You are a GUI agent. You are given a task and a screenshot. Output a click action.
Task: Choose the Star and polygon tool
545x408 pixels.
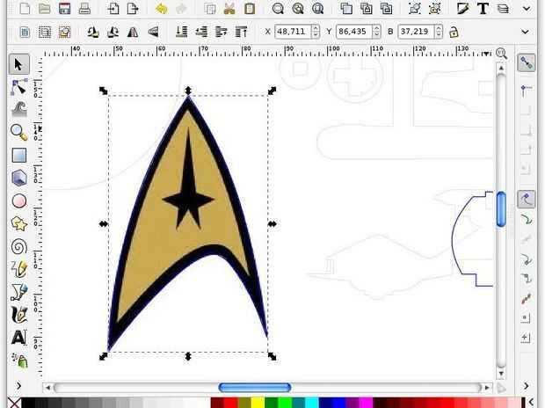pos(18,223)
